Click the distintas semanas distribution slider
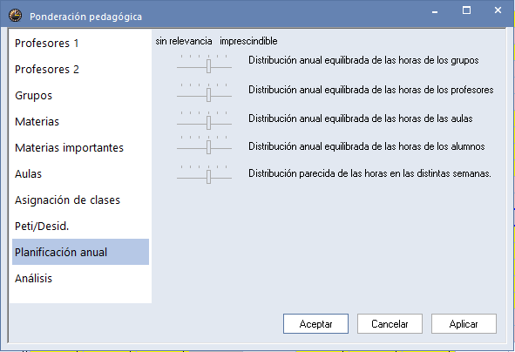This screenshot has height=352, width=515. click(204, 174)
